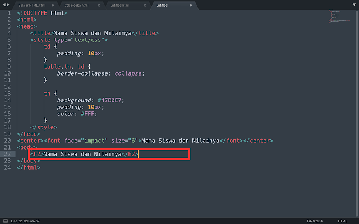Screen dimensions: 359x224
Task: Place cursor in the h2 line on line 22
Action: 84,154
